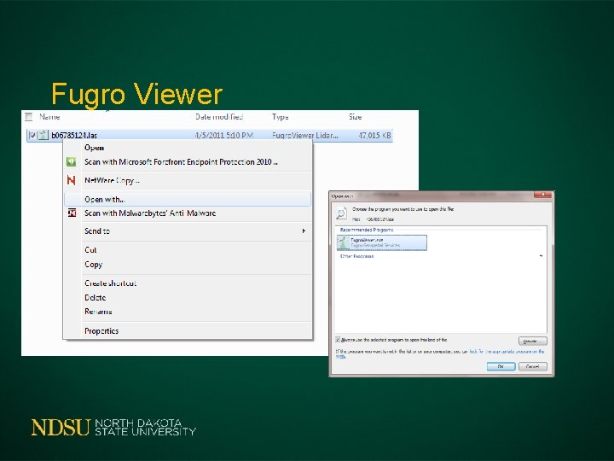614x461 pixels.
Task: Click the Browse... button in Open with
Action: 532,341
